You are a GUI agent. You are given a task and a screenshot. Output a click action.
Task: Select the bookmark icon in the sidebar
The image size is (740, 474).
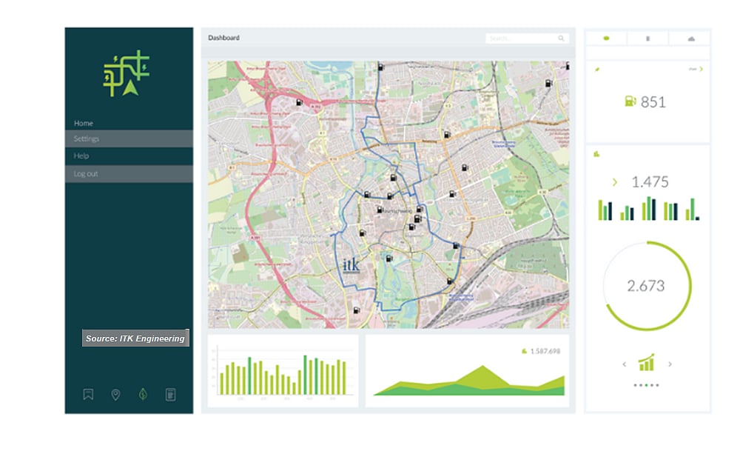point(88,395)
